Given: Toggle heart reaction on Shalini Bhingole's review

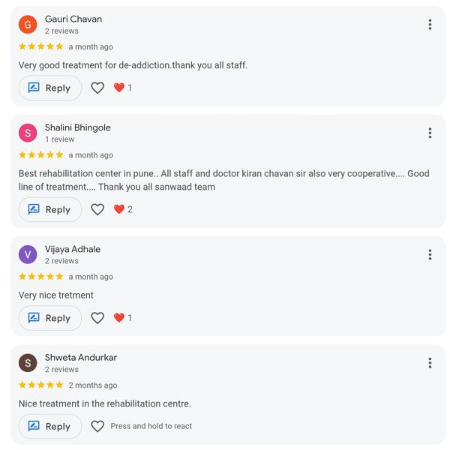Looking at the screenshot, I should pos(97,210).
